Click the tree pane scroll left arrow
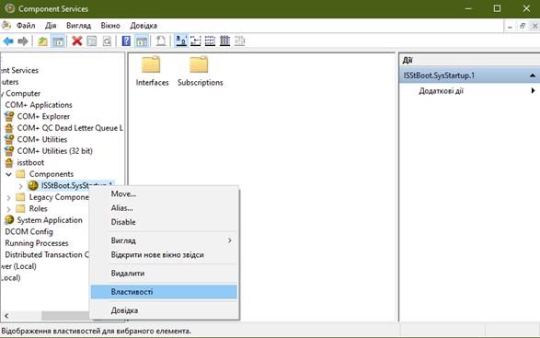The image size is (540, 338). (x=6, y=315)
